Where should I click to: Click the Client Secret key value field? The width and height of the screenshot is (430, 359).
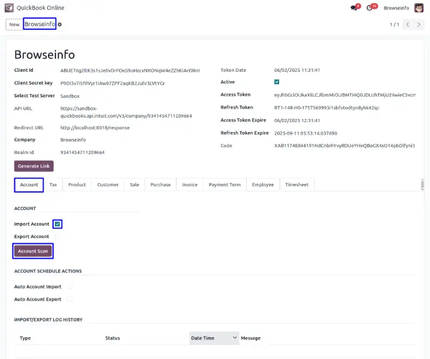(112, 83)
